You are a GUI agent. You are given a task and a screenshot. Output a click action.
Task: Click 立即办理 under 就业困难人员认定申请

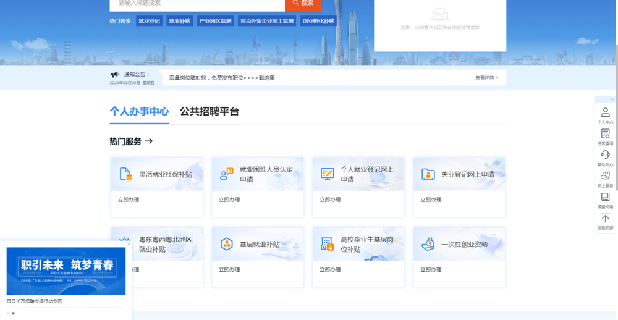(229, 200)
